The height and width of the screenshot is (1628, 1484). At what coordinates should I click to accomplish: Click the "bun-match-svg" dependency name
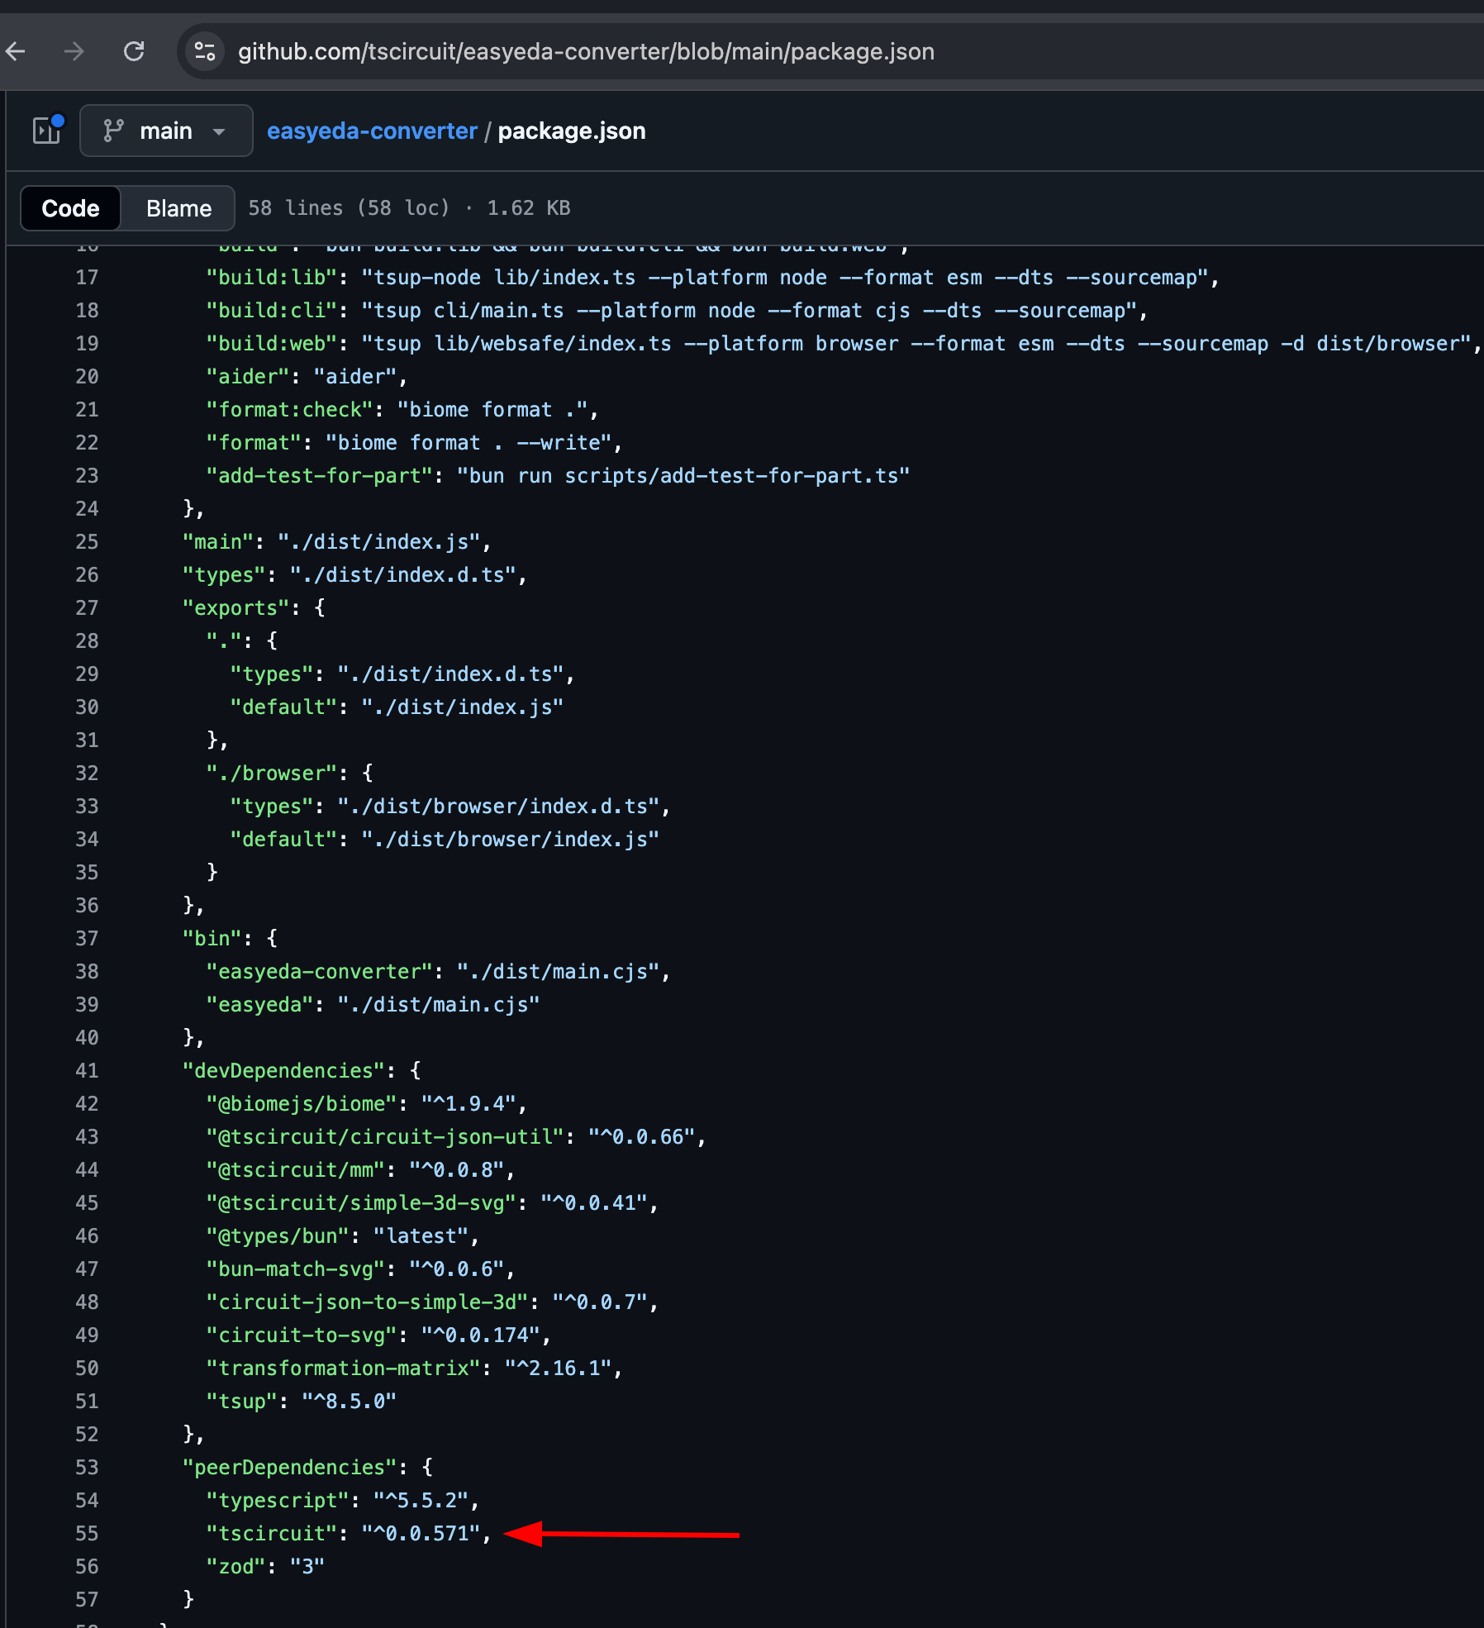point(296,1269)
